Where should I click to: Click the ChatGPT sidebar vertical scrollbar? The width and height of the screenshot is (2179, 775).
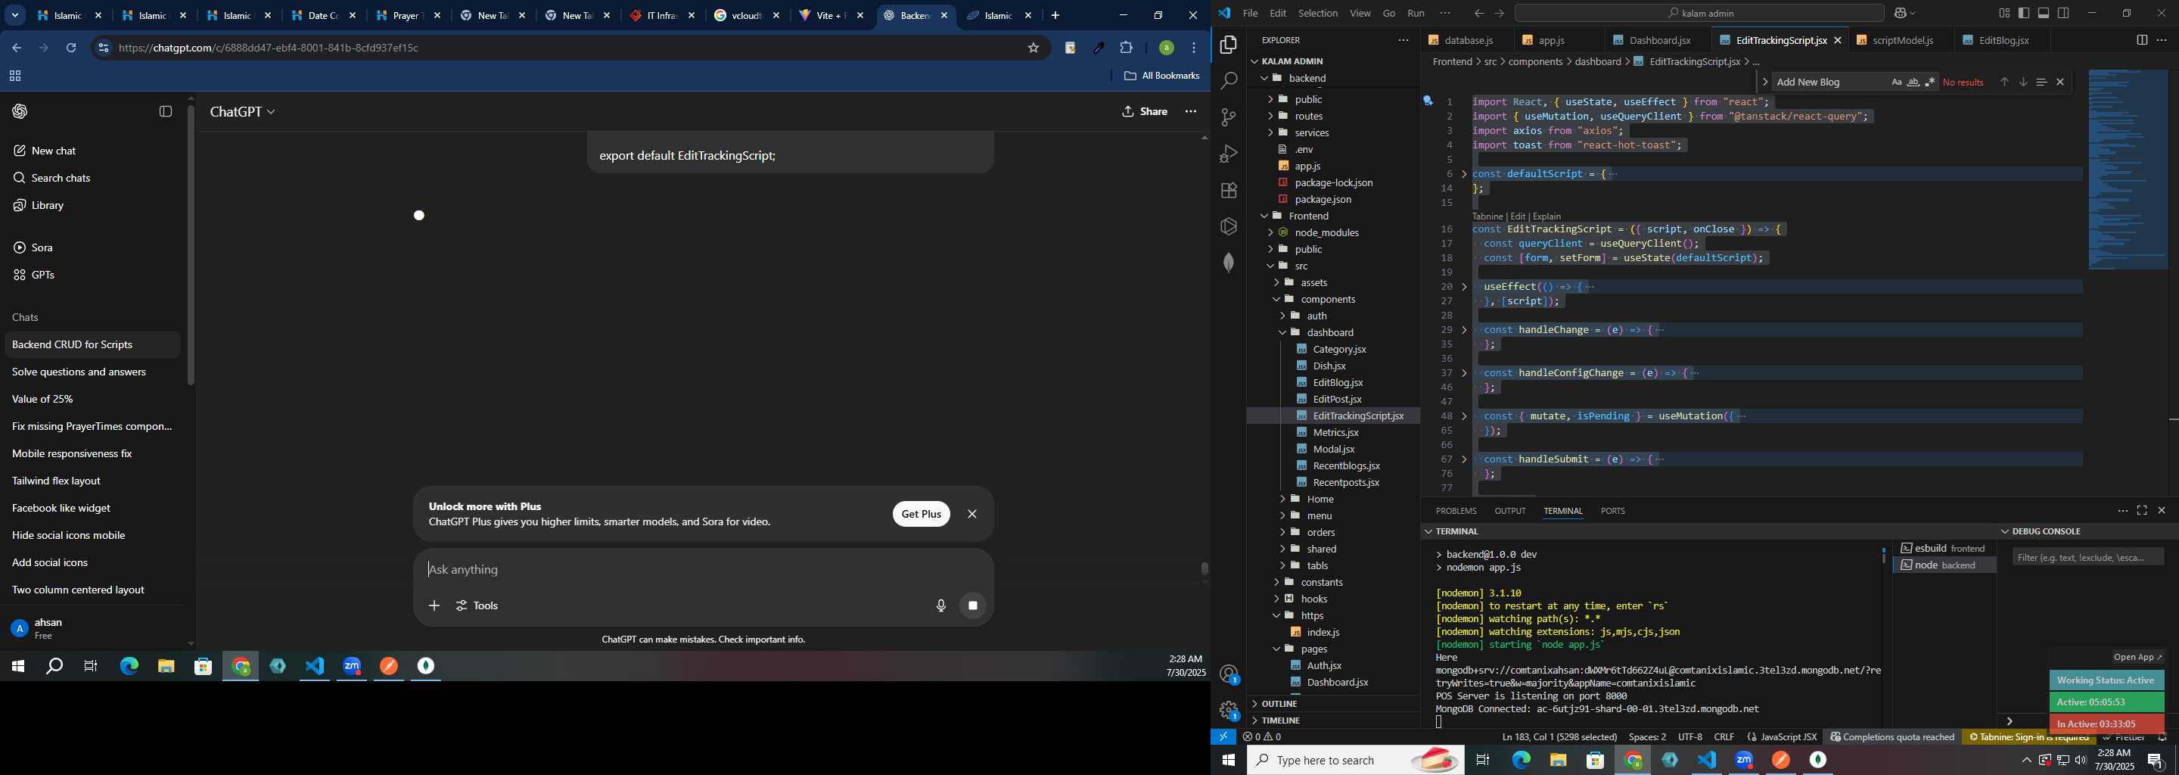tap(191, 245)
